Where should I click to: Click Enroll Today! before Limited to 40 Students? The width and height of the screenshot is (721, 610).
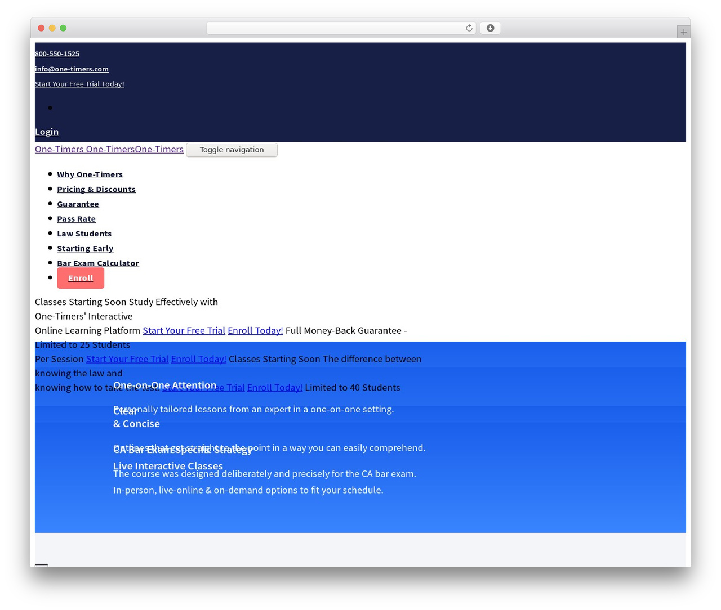coord(275,387)
